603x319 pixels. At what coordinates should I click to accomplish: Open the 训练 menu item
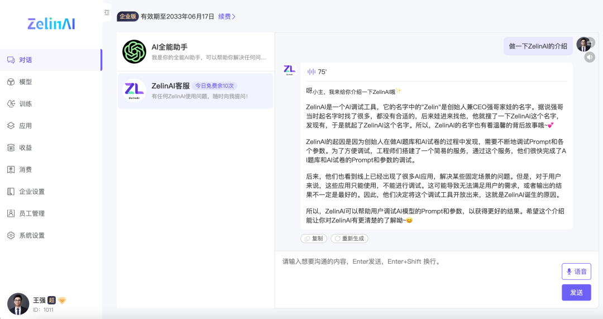51,104
